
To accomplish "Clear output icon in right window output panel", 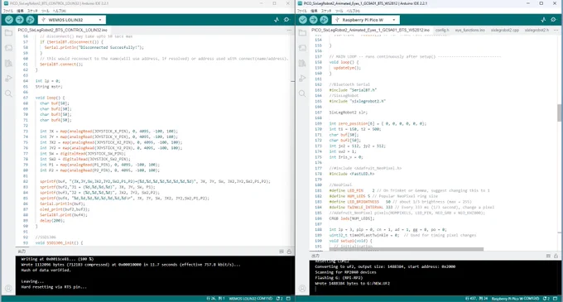I will [x=548, y=256].
